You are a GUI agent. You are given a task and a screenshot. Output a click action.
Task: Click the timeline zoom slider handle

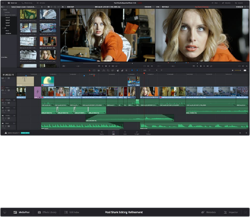pos(157,70)
